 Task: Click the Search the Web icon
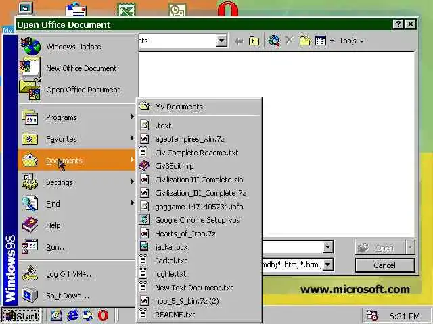click(273, 40)
